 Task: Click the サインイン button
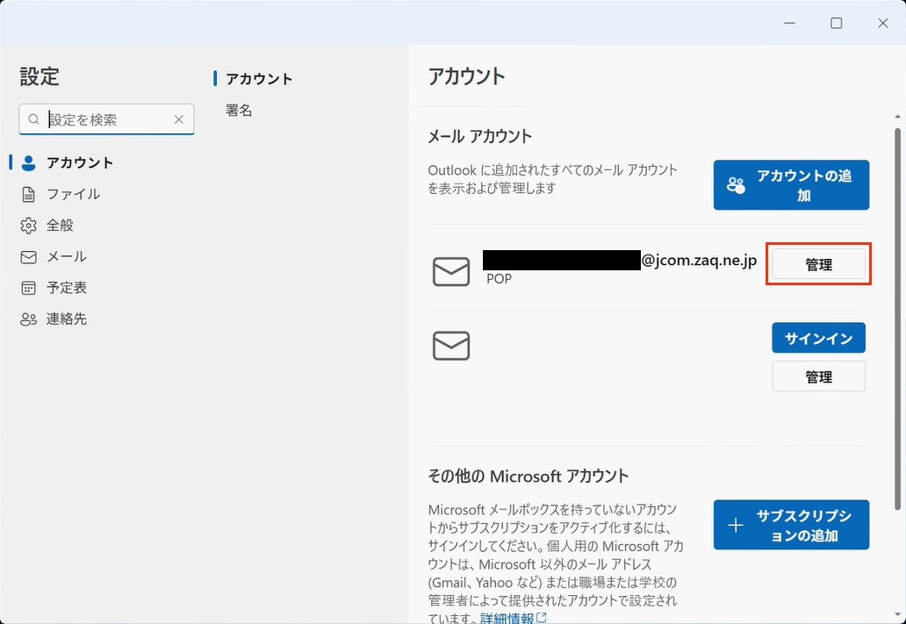coord(818,337)
